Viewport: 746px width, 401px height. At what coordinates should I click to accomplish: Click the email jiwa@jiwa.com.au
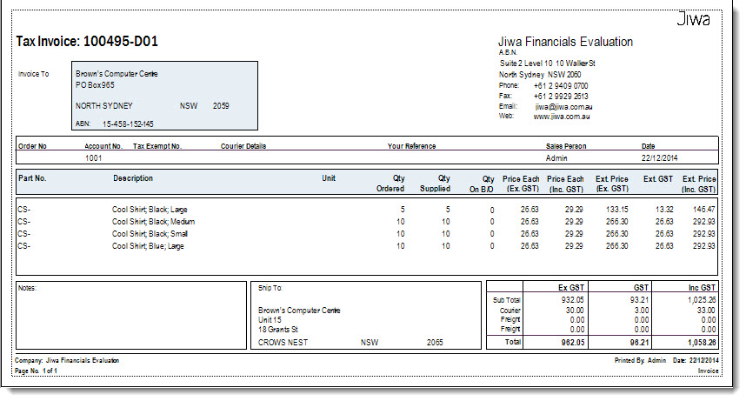coord(563,107)
